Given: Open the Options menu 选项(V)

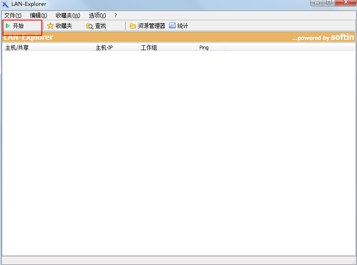Looking at the screenshot, I should (x=97, y=15).
